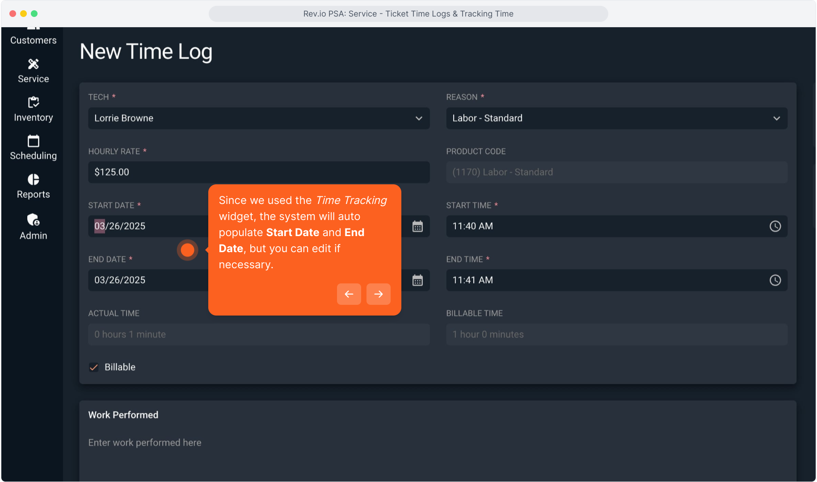Open the Service section in sidebar
The width and height of the screenshot is (817, 482).
33,71
